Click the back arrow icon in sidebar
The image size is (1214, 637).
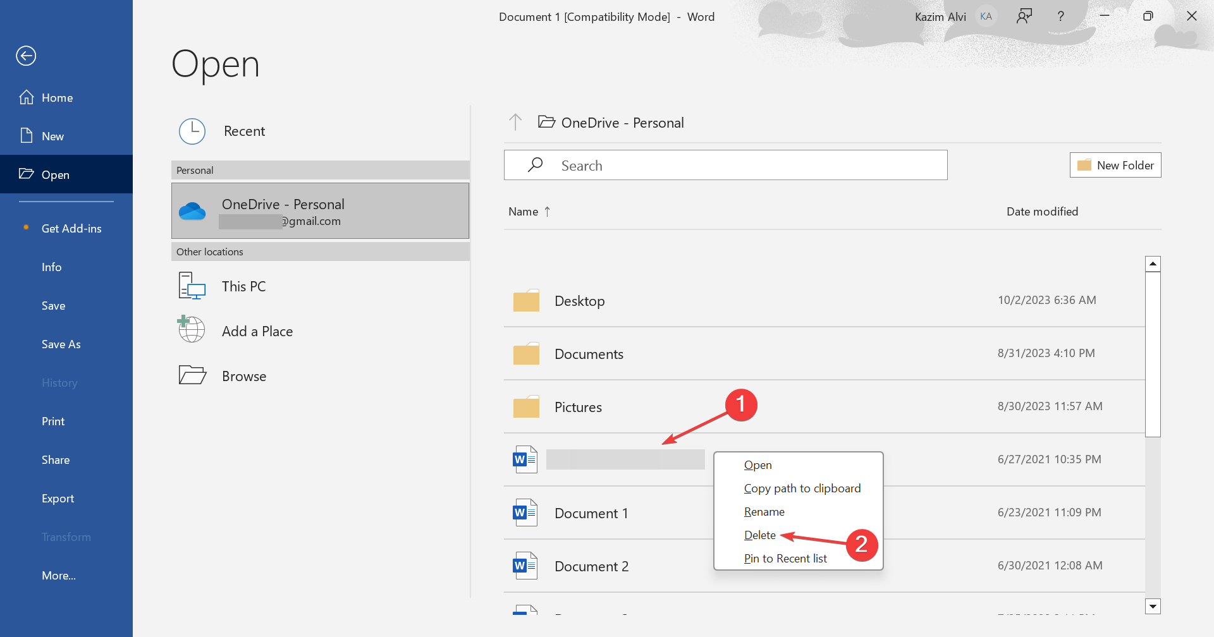[26, 56]
